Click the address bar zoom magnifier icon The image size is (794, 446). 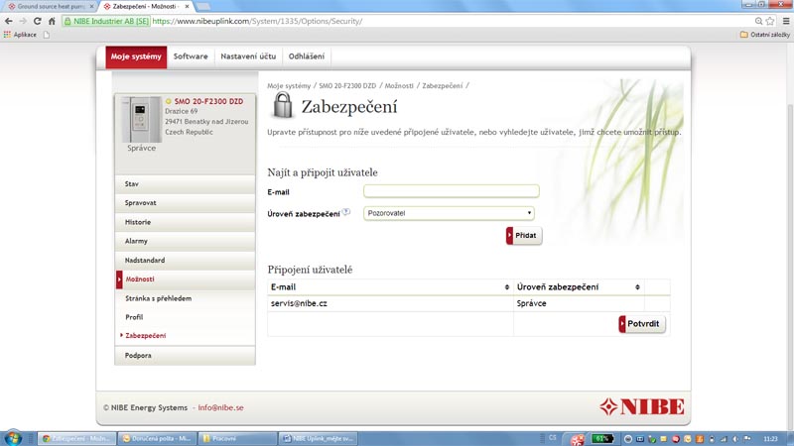click(758, 21)
